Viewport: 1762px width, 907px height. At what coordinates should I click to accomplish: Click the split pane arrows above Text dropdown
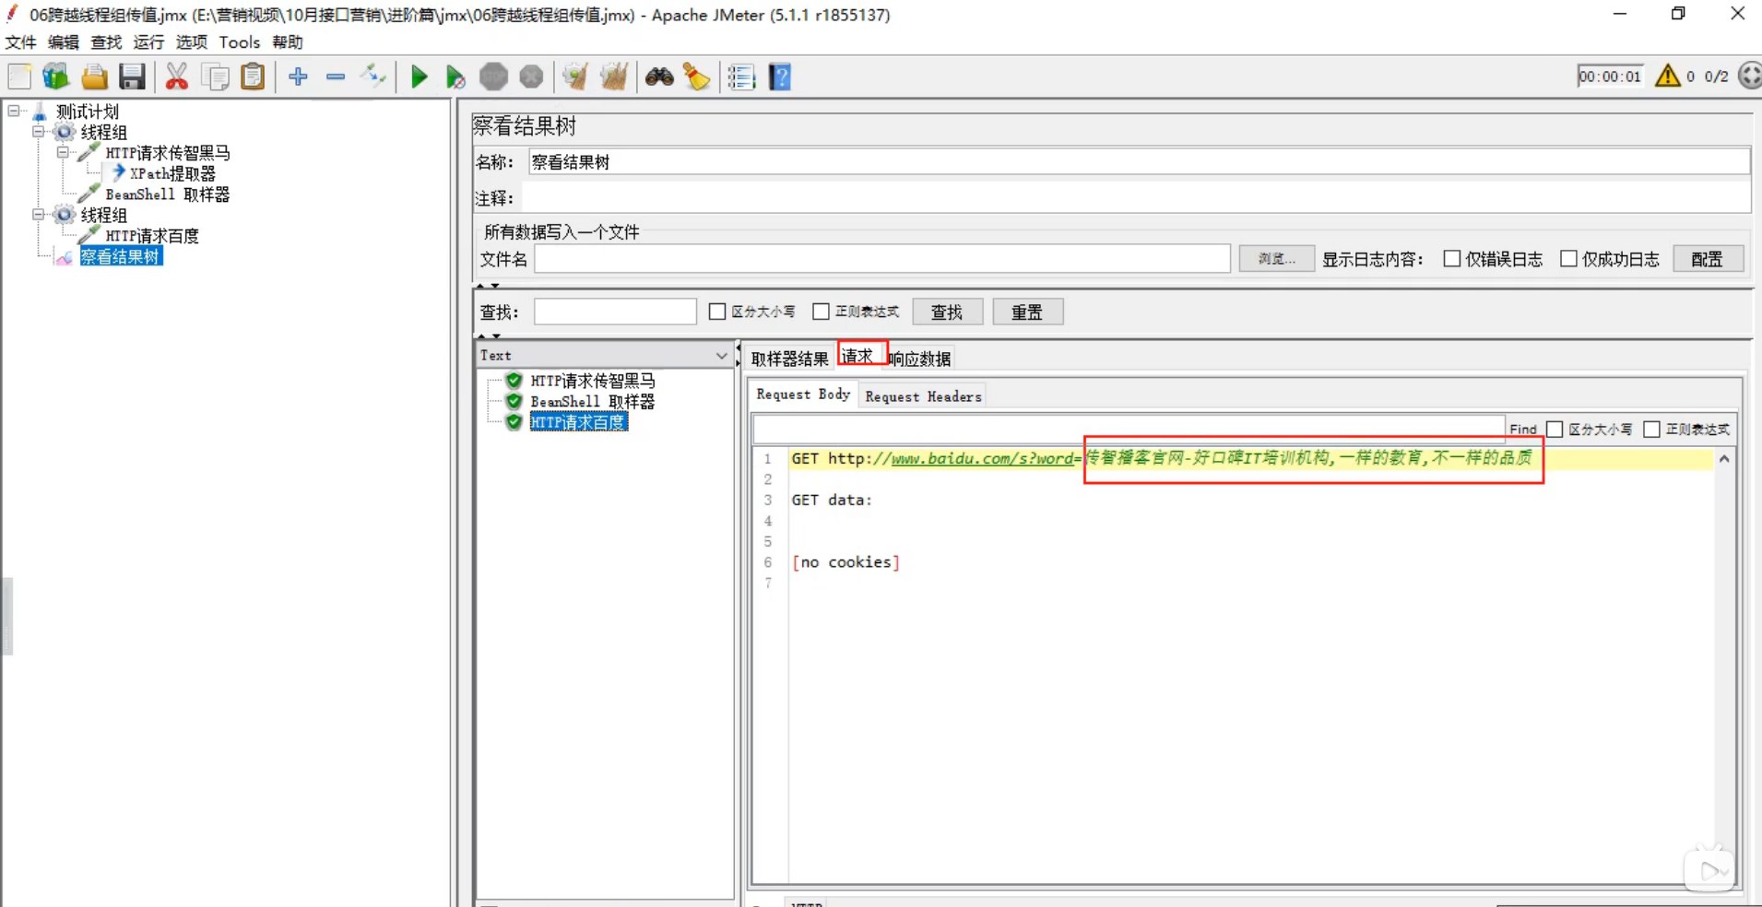point(488,336)
